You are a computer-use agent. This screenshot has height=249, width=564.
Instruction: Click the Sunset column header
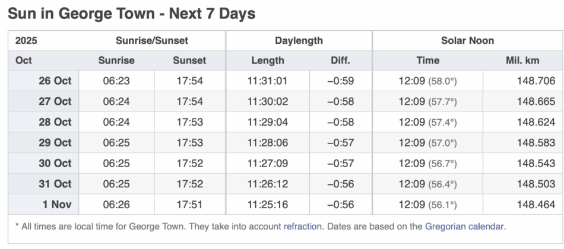pos(189,60)
